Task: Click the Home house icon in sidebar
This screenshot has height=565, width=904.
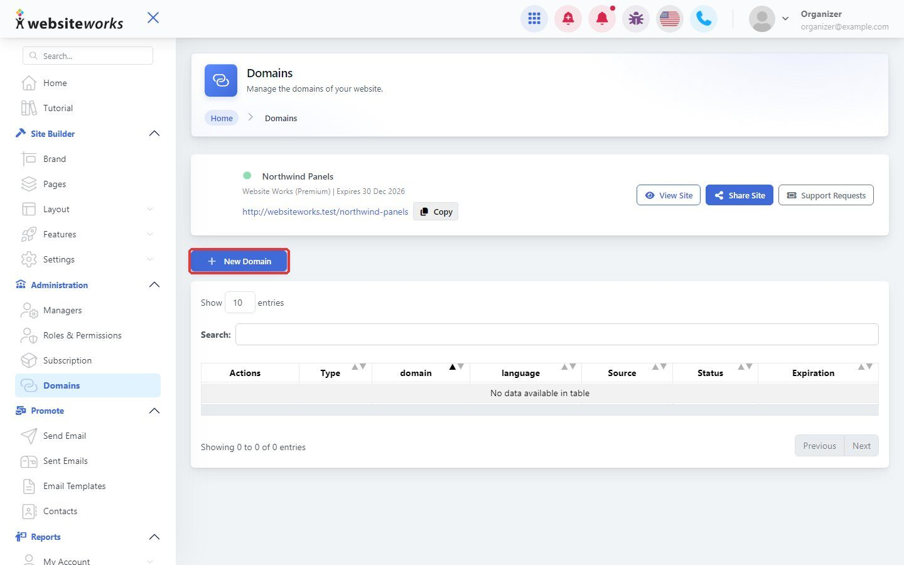Action: pyautogui.click(x=29, y=83)
